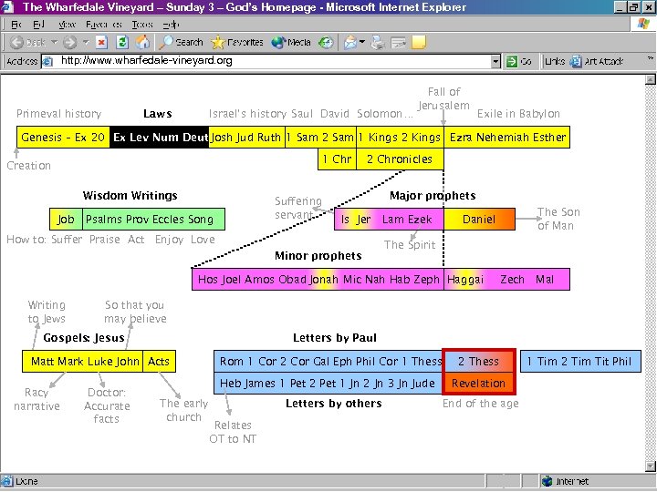
Task: Click the 'Done' status bar text
Action: [x=26, y=482]
